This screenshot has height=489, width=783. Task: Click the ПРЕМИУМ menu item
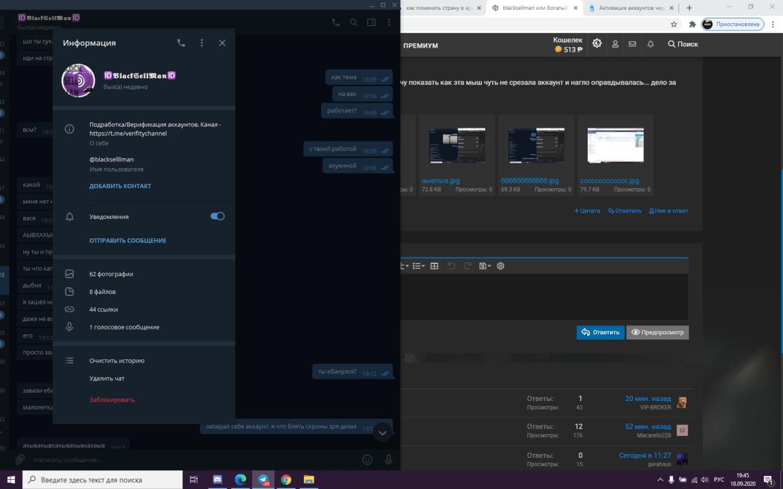pyautogui.click(x=421, y=45)
